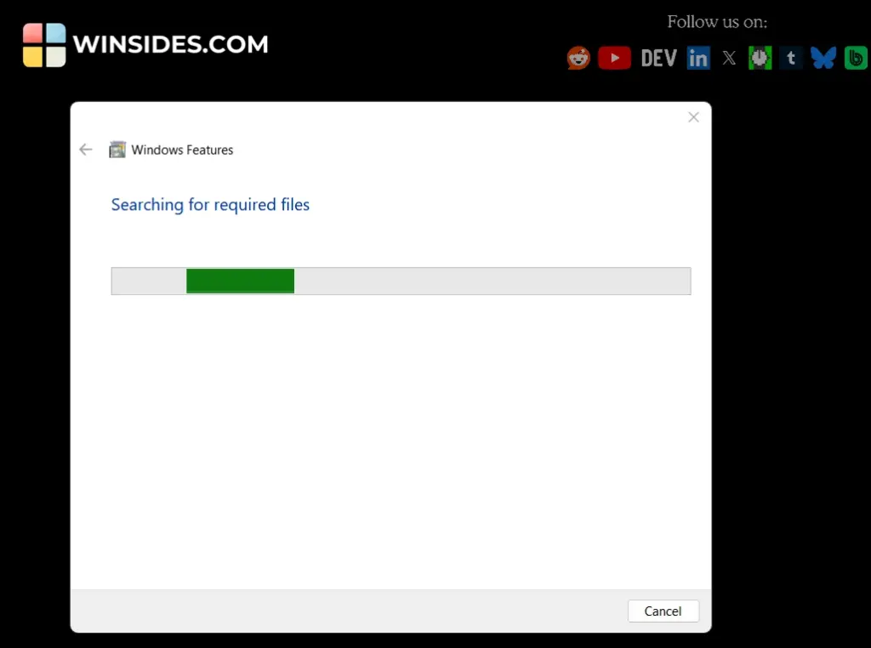Click the Windows Features dialog icon

coord(117,149)
